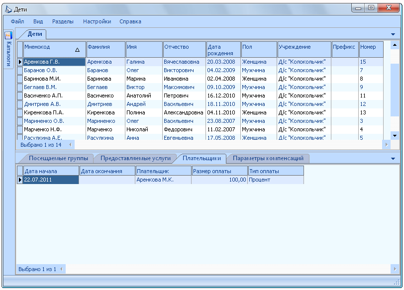Select birth date 23.08.2007 cell

(224, 121)
